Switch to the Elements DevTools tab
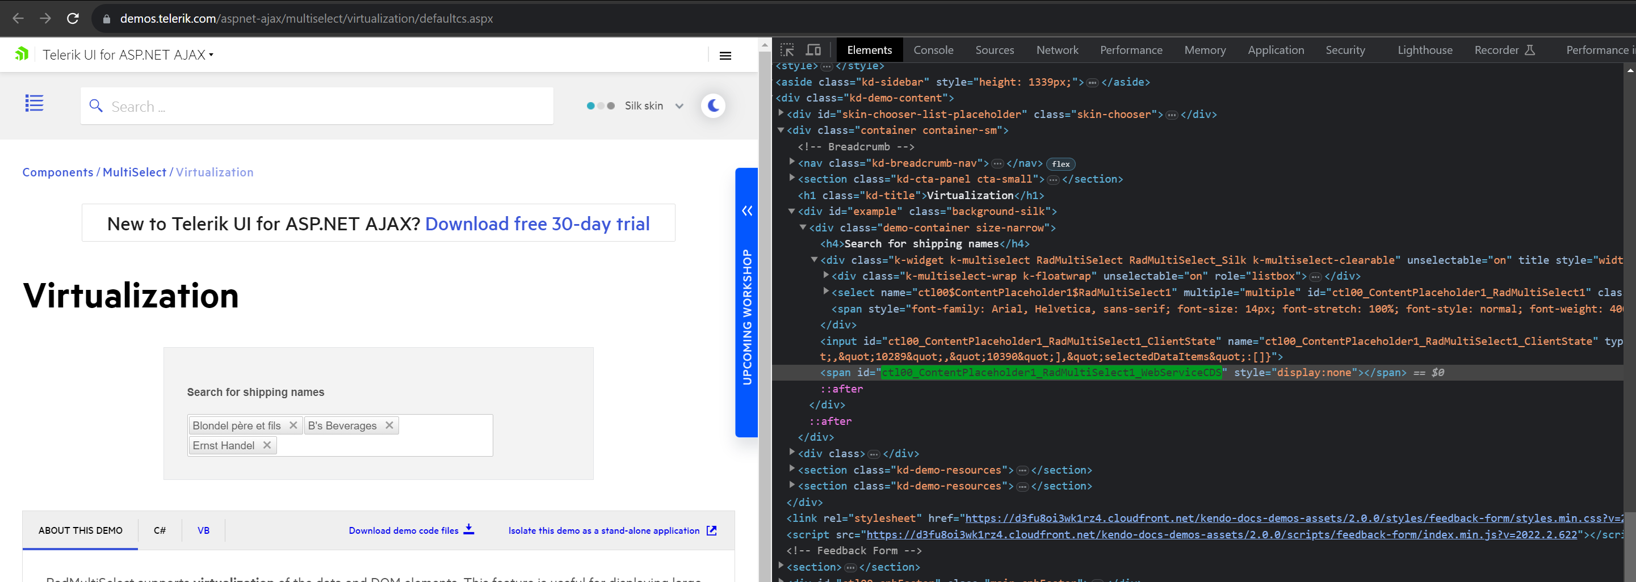Image resolution: width=1636 pixels, height=582 pixels. 869,50
